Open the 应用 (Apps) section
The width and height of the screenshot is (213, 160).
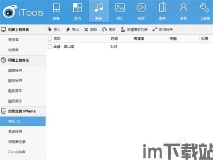[78, 12]
